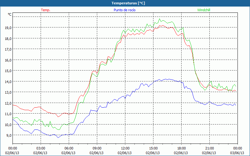Select the blue 'Punto de rocío' legend label
The image size is (250, 156).
pos(124,10)
